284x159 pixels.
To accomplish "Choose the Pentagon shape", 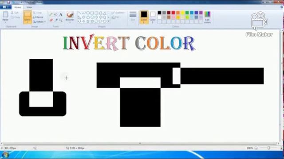I will coord(88,17).
